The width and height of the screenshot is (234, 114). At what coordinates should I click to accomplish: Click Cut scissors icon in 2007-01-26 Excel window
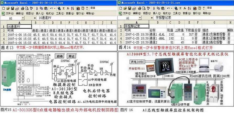point(37,8)
